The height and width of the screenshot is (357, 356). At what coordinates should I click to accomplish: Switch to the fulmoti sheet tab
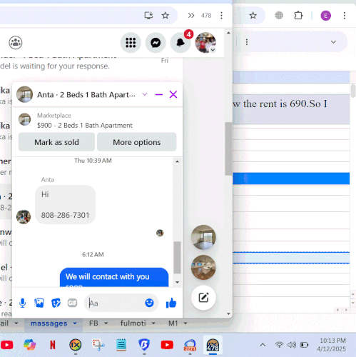pyautogui.click(x=133, y=323)
